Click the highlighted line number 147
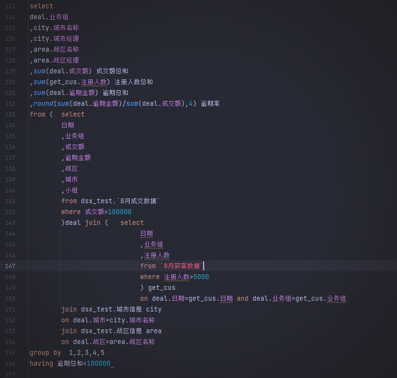 pyautogui.click(x=10, y=266)
